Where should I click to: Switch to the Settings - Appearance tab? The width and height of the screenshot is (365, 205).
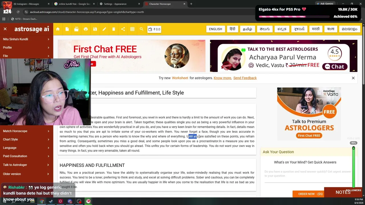[119, 4]
